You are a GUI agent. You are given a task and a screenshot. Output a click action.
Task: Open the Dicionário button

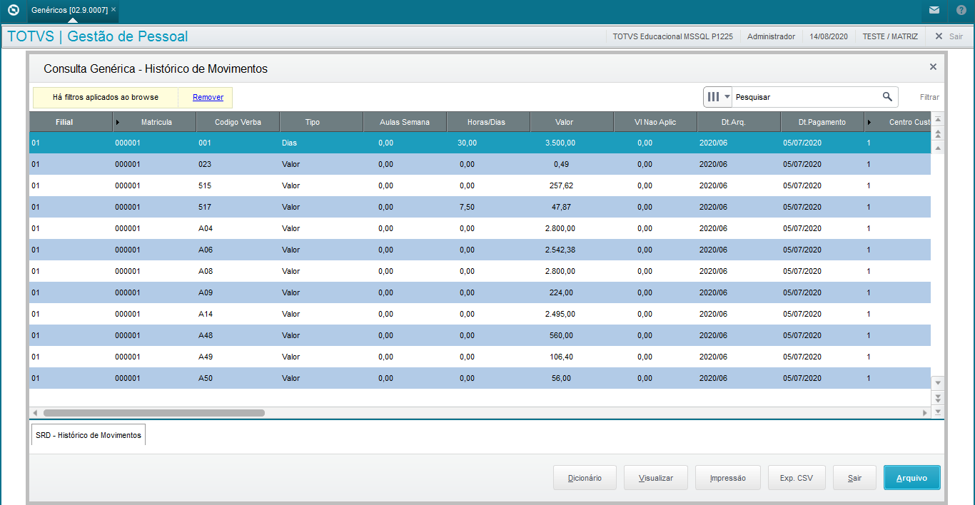click(585, 478)
